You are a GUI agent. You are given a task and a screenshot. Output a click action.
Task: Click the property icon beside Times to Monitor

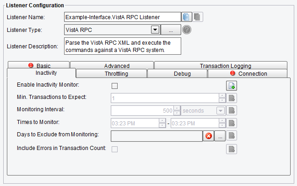pyautogui.click(x=232, y=123)
